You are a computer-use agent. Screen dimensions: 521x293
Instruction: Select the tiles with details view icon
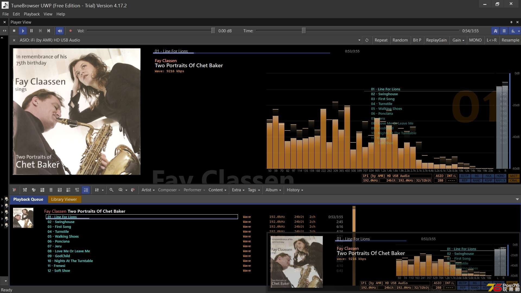pyautogui.click(x=68, y=190)
